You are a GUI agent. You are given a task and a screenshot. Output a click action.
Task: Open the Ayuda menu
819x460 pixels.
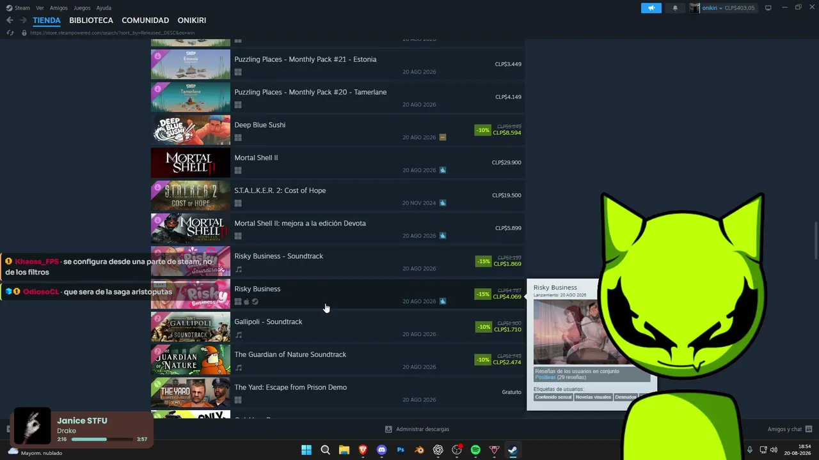click(104, 8)
